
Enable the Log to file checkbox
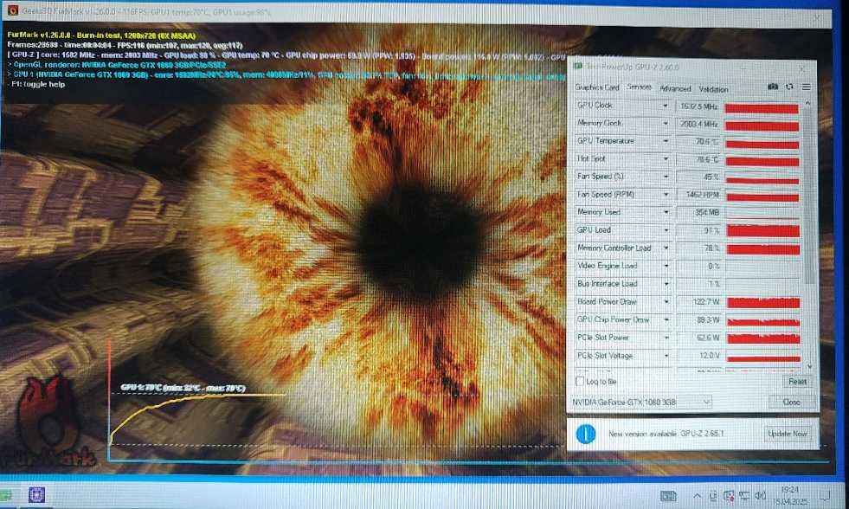tap(579, 381)
